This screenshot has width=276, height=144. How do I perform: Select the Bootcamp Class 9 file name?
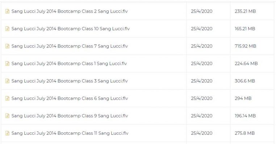pyautogui.click(x=70, y=116)
